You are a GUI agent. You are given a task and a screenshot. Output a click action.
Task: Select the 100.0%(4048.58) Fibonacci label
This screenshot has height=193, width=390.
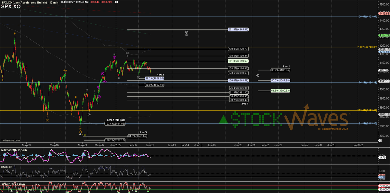239,80
